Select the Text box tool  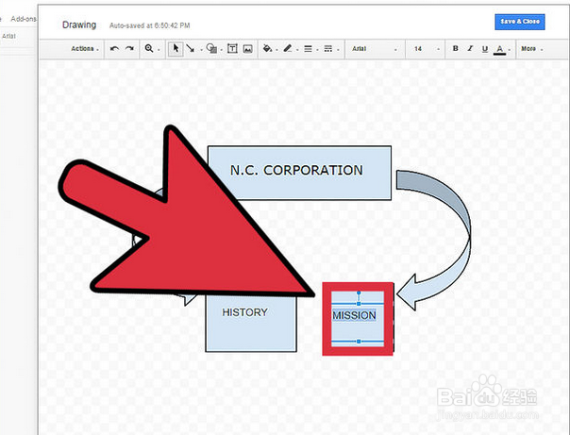click(x=232, y=48)
